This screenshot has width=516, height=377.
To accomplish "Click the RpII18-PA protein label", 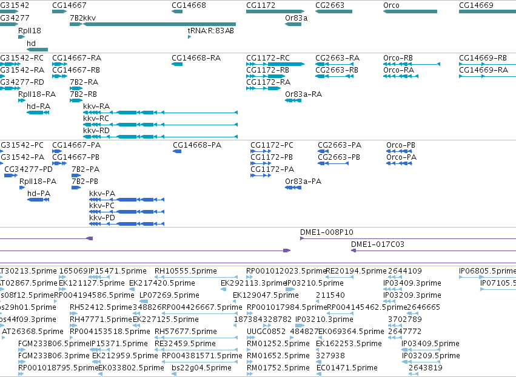I will (x=38, y=182).
